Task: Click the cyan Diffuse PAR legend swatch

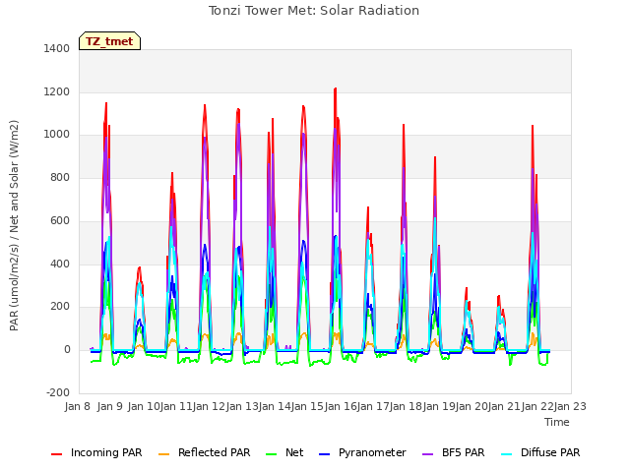Action: point(507,453)
